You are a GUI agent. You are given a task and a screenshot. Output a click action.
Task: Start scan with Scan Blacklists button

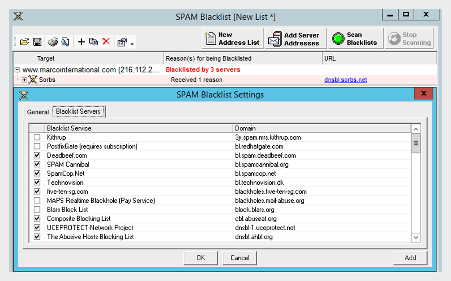pyautogui.click(x=356, y=39)
